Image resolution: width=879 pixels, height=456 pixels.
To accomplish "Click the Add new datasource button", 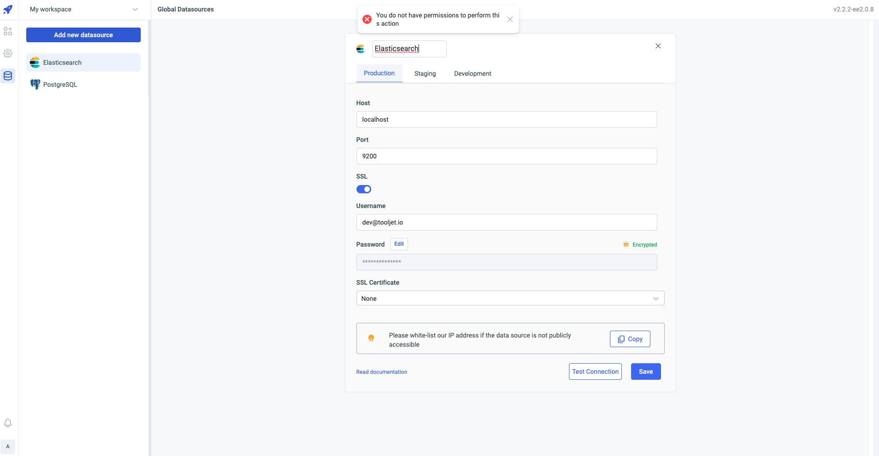I will point(83,35).
